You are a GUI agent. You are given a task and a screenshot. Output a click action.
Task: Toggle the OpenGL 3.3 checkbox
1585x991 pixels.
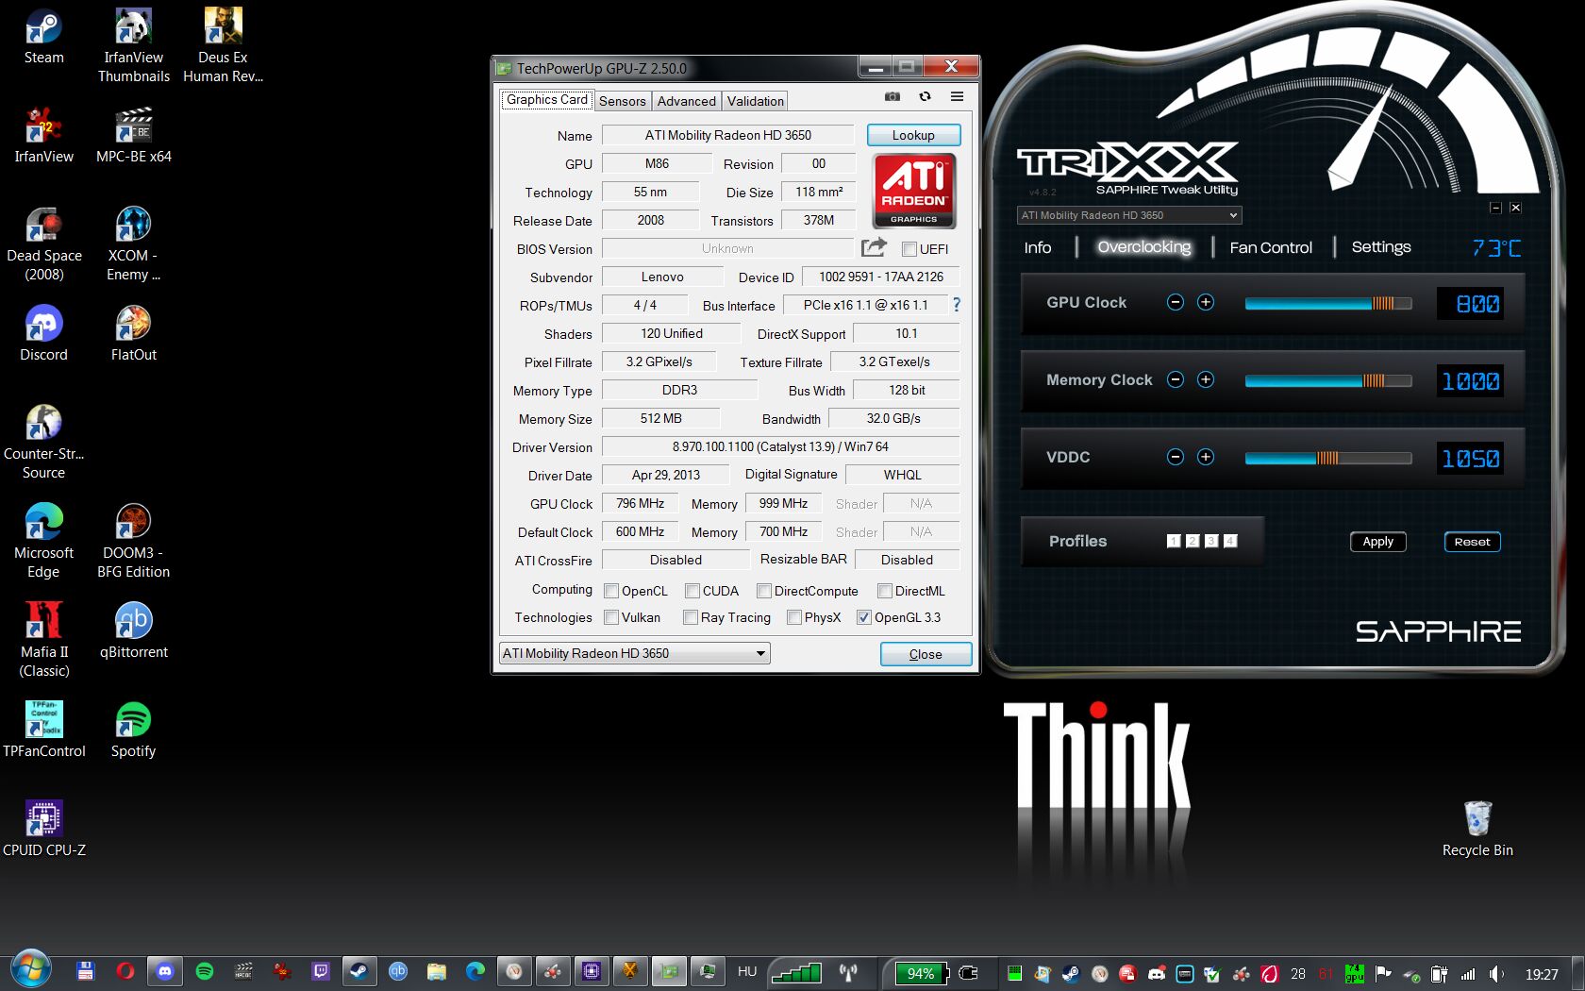[x=864, y=617]
